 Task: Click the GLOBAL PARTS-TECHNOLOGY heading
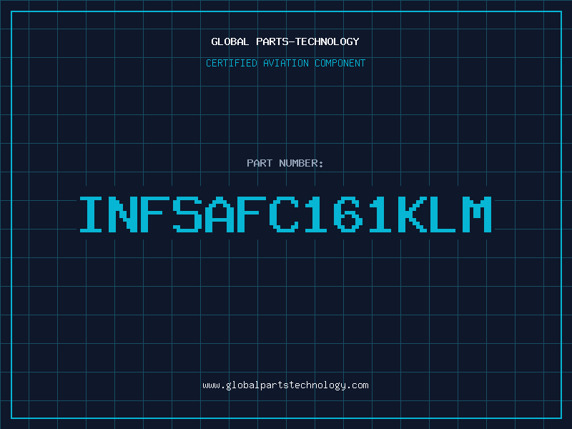pyautogui.click(x=285, y=41)
